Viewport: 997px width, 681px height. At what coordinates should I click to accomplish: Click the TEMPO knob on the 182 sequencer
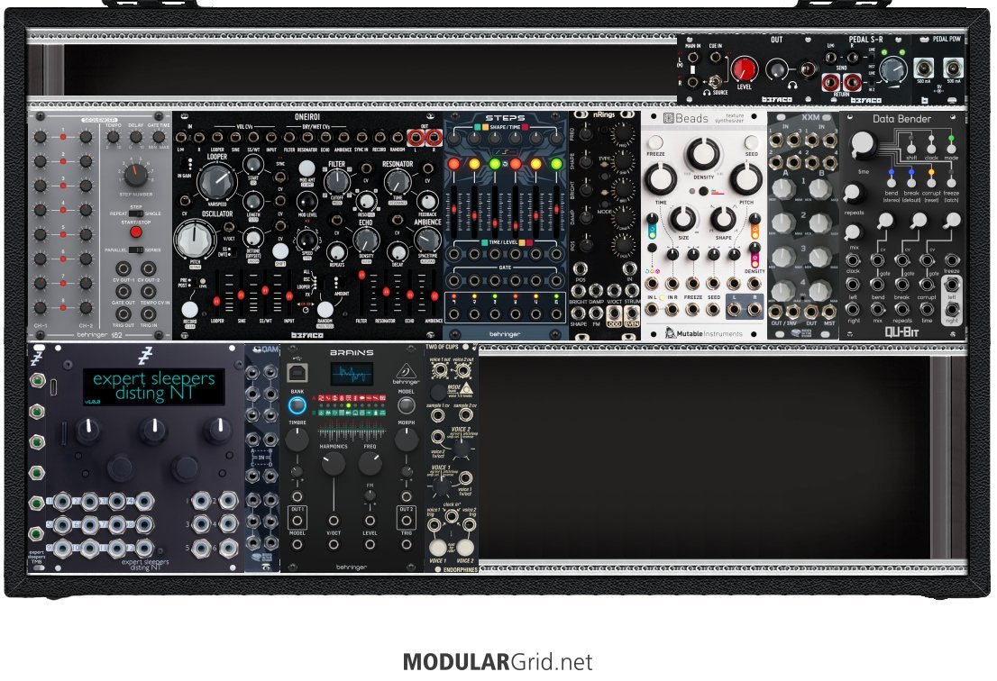tap(114, 137)
